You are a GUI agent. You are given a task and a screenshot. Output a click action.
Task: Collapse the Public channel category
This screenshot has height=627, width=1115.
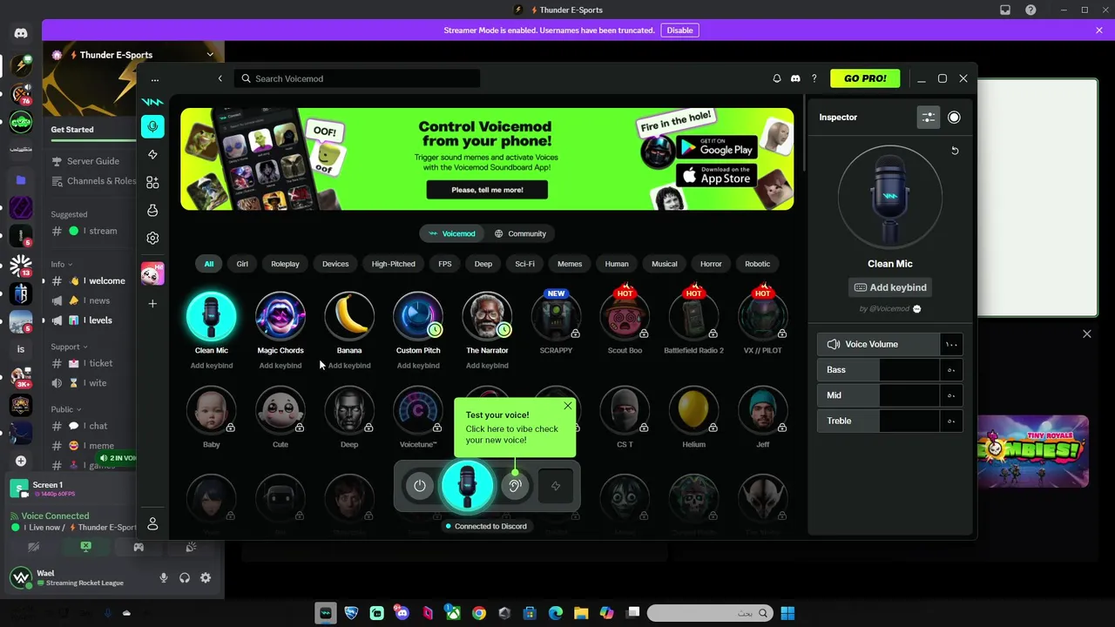65,409
